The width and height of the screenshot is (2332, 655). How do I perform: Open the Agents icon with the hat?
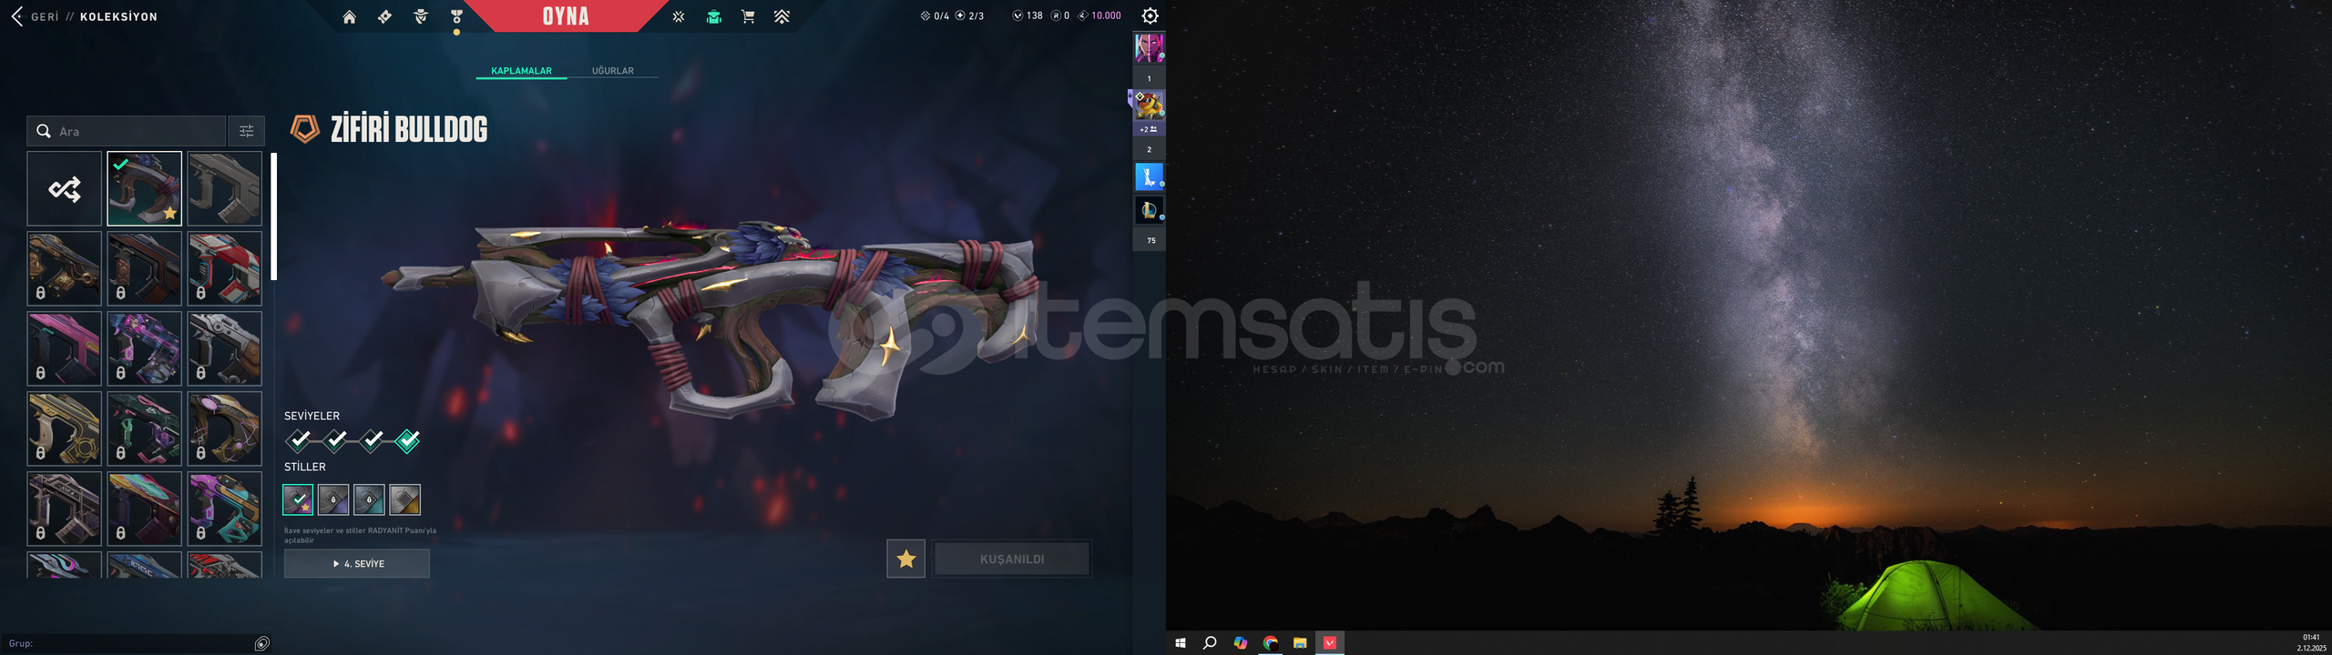(420, 16)
